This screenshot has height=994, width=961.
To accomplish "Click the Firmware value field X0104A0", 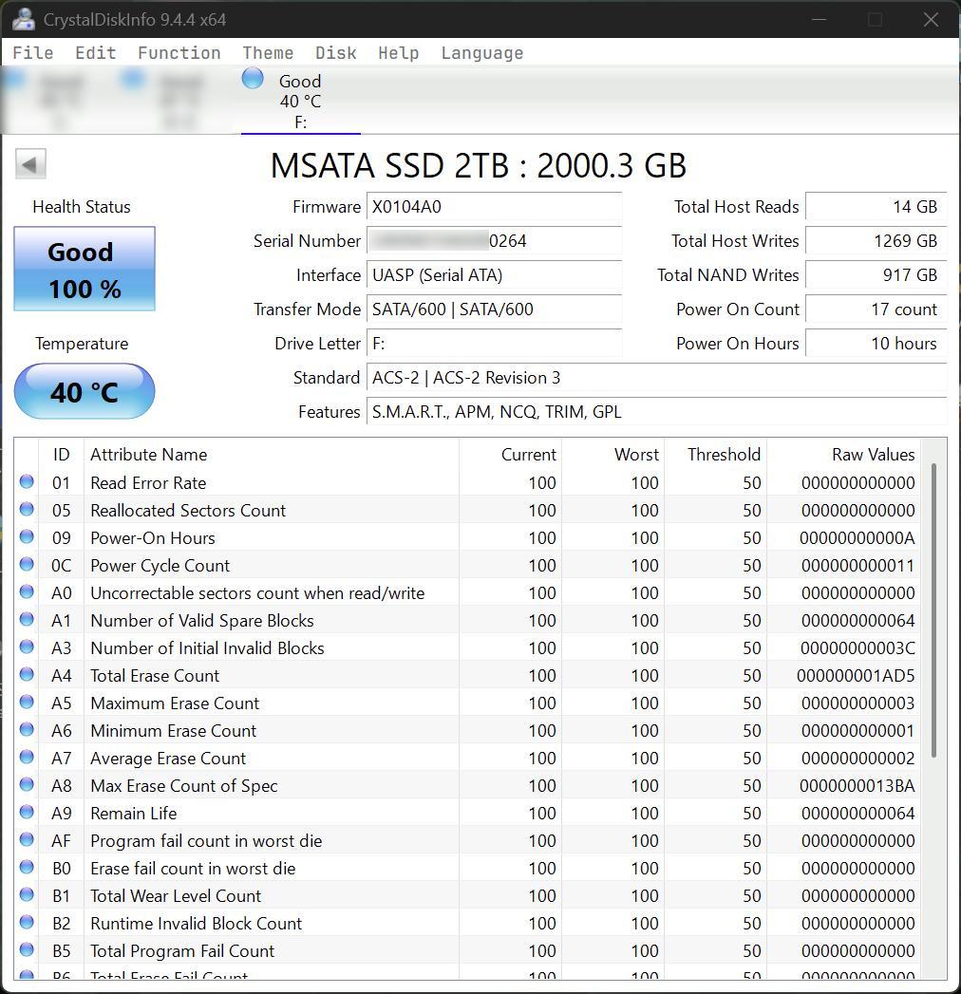I will pyautogui.click(x=494, y=207).
